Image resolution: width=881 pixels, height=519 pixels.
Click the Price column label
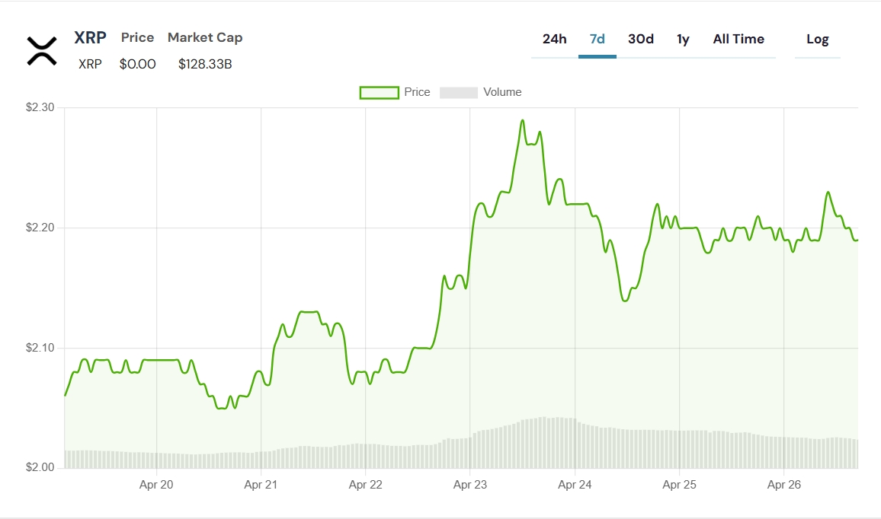(x=138, y=37)
